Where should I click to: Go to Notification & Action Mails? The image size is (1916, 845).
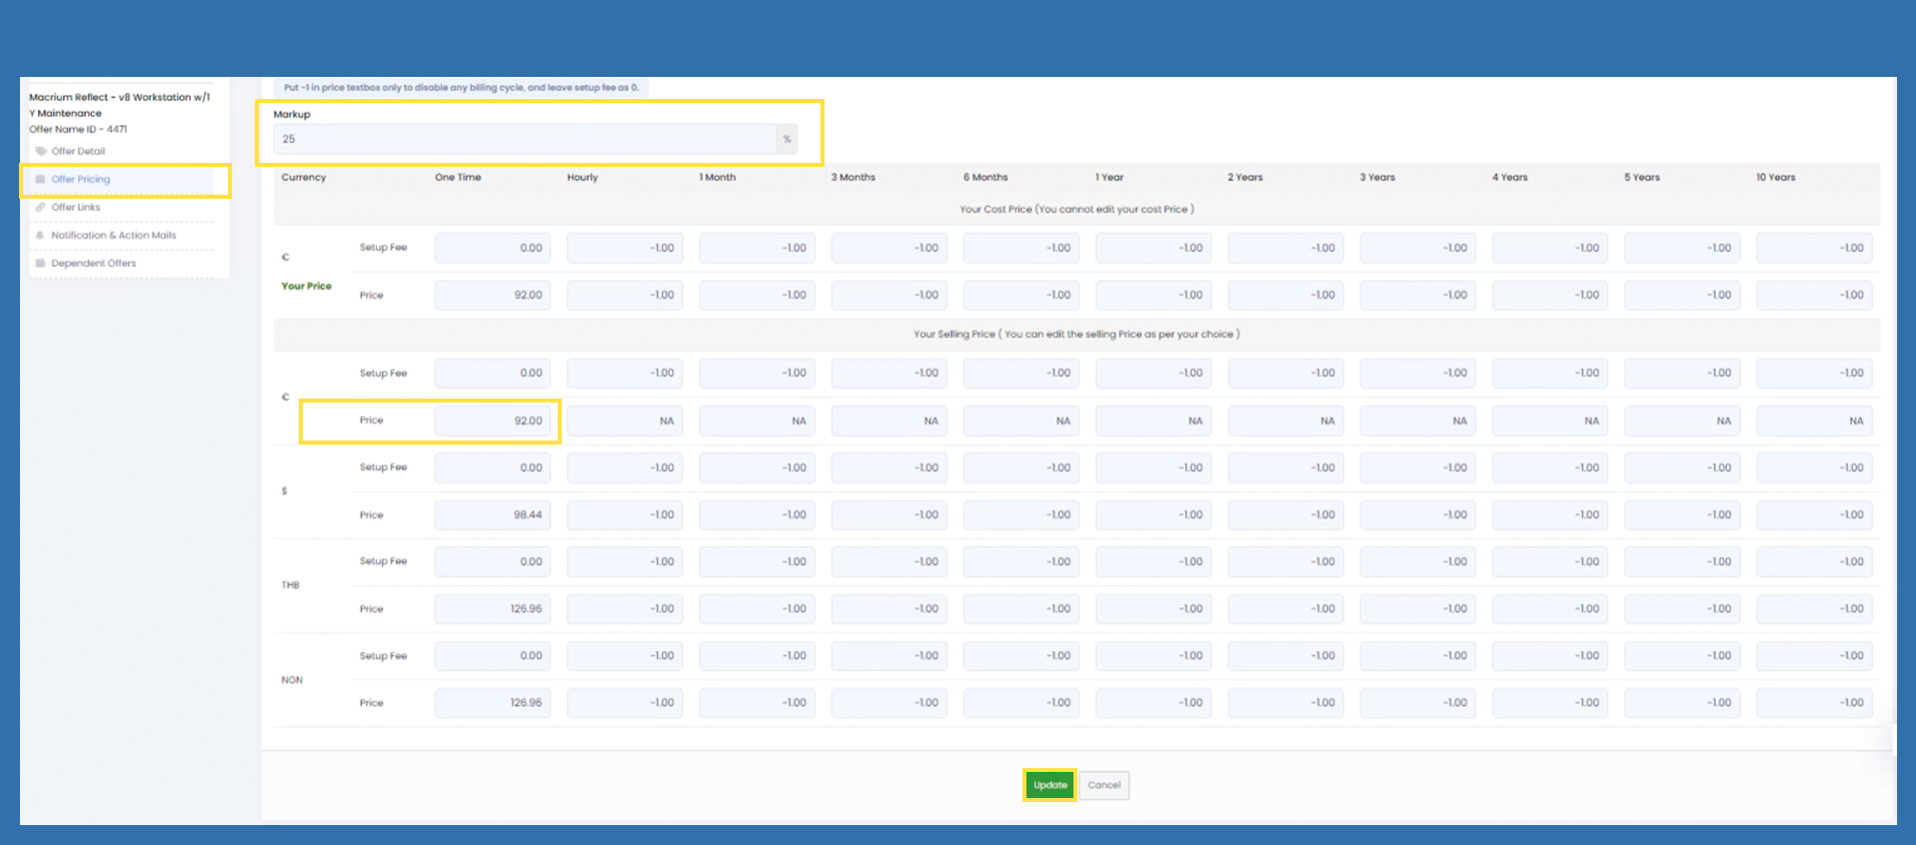tap(113, 236)
